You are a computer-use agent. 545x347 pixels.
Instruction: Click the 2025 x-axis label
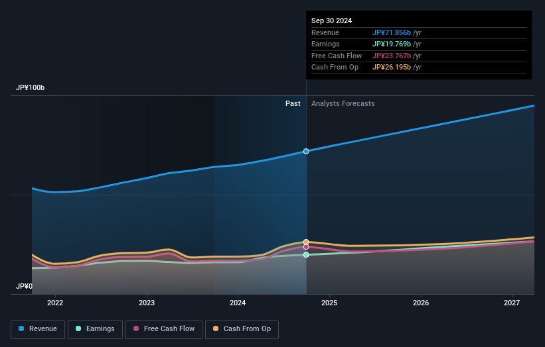(329, 303)
